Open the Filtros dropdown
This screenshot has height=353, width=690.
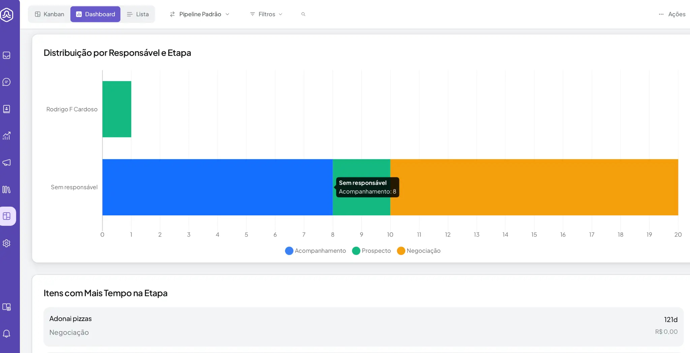coord(266,14)
